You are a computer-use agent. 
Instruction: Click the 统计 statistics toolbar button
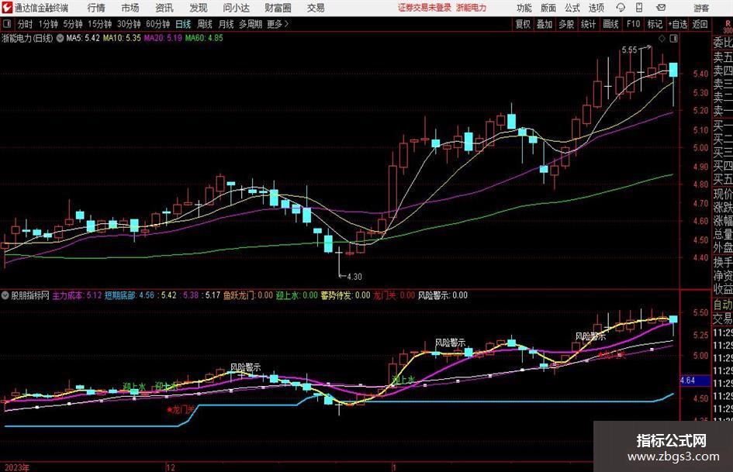click(588, 24)
